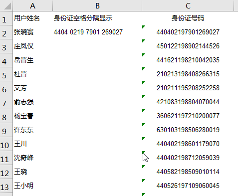Image resolution: width=238 pixels, height=196 pixels.
Task: Select row 11 header
Action: (x=6, y=158)
